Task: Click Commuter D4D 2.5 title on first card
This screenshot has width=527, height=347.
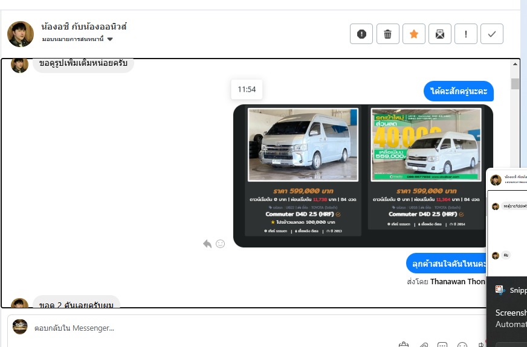Action: pyautogui.click(x=300, y=214)
